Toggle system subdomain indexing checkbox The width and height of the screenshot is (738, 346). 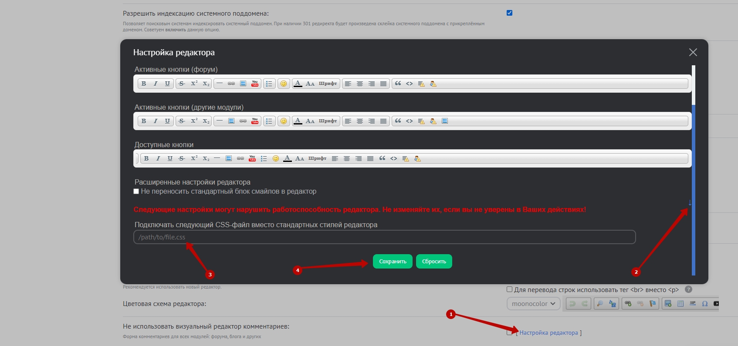tap(509, 13)
